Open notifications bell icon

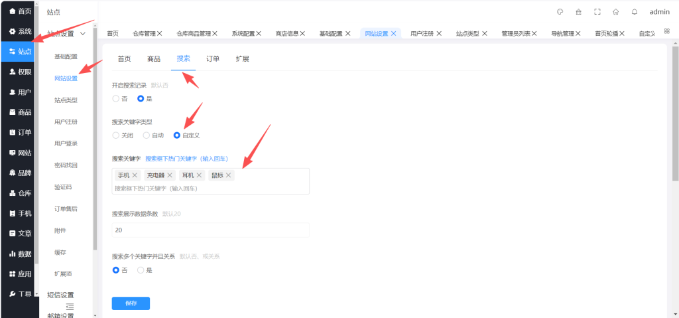tap(635, 12)
